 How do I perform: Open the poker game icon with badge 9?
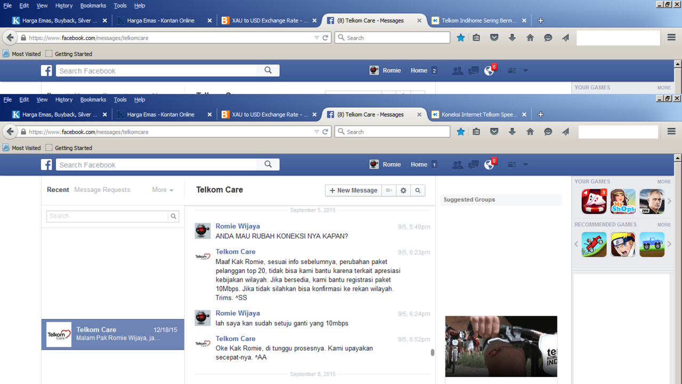(x=594, y=202)
